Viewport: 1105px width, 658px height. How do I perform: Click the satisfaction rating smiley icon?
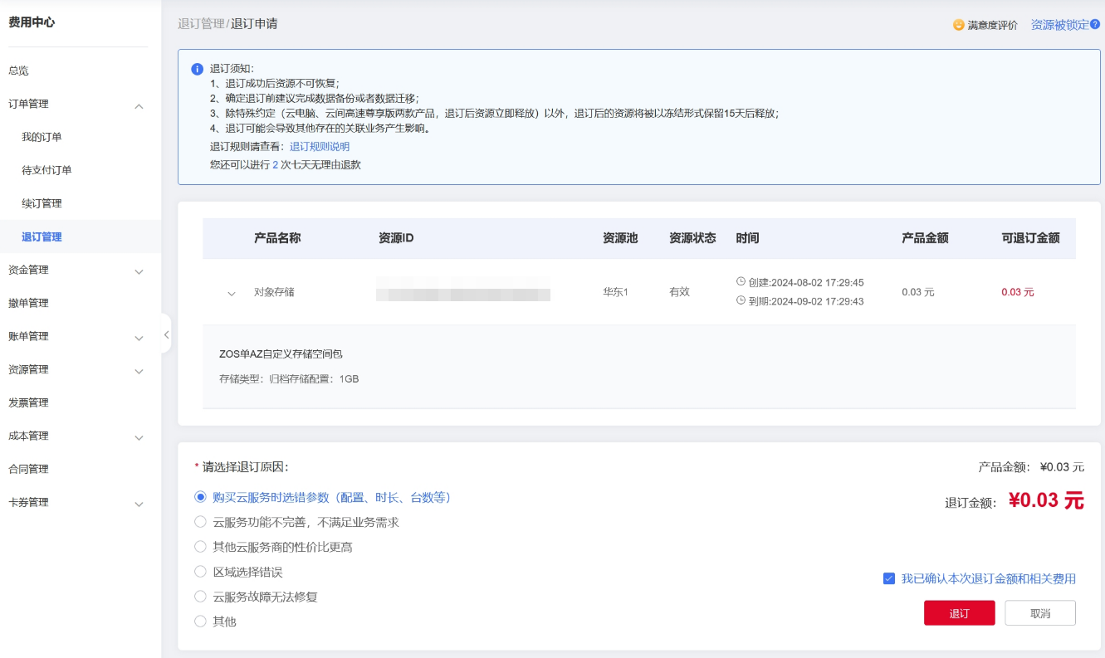(x=959, y=26)
